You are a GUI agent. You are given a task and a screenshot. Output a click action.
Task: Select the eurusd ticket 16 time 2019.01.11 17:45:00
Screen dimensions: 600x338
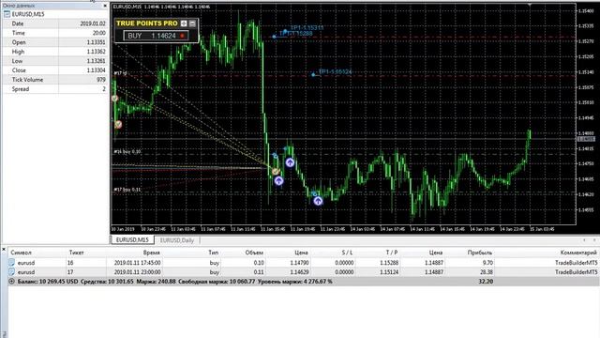[138, 263]
